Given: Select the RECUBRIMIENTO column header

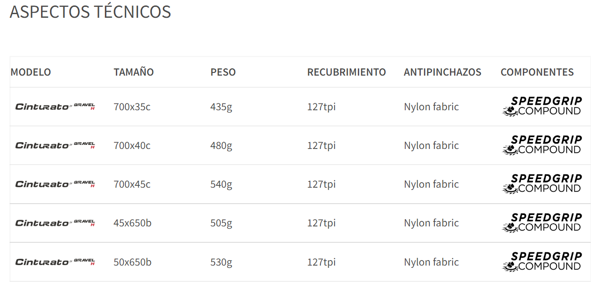Looking at the screenshot, I should pos(346,72).
